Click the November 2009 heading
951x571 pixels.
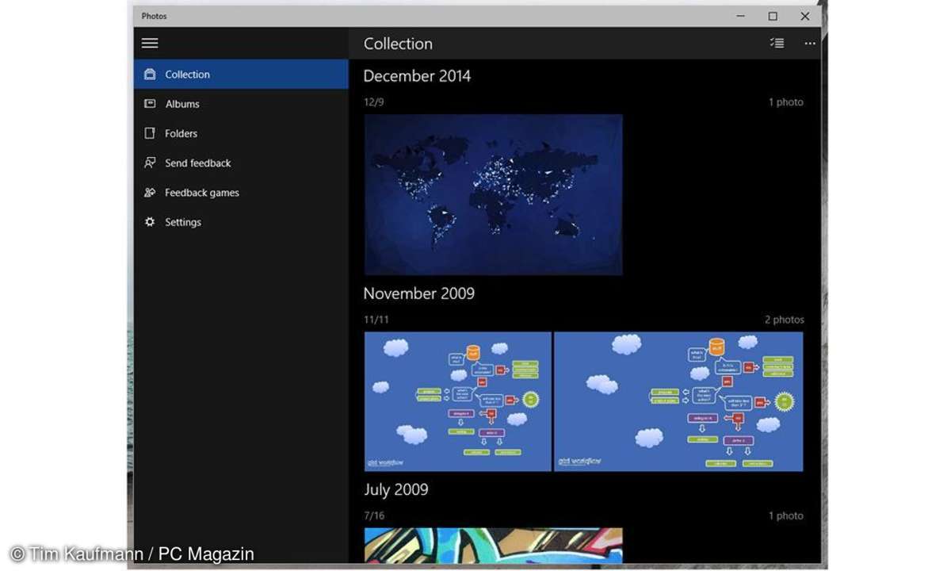pos(418,293)
